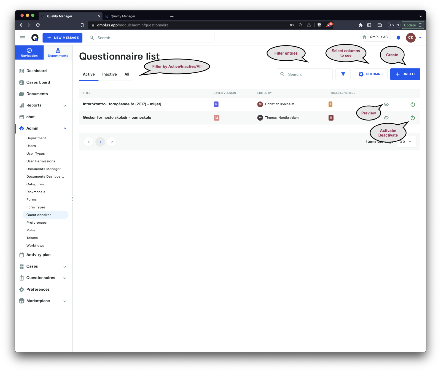Click the QmPlus Q logo
Image resolution: width=441 pixels, height=372 pixels.
pos(35,38)
